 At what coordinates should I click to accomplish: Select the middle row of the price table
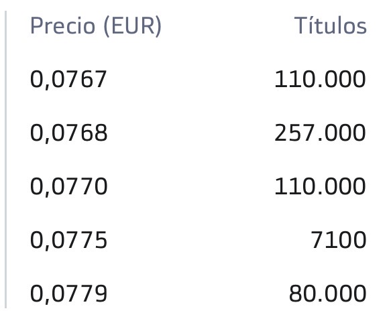(x=198, y=186)
